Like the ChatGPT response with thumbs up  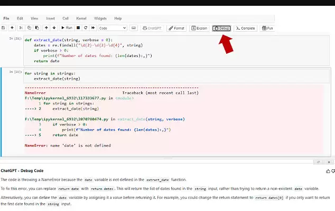tap(328, 171)
